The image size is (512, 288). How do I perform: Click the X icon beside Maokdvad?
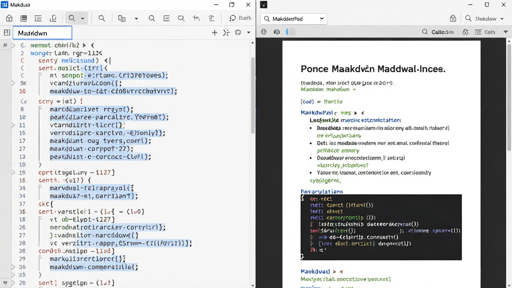[x=341, y=271]
